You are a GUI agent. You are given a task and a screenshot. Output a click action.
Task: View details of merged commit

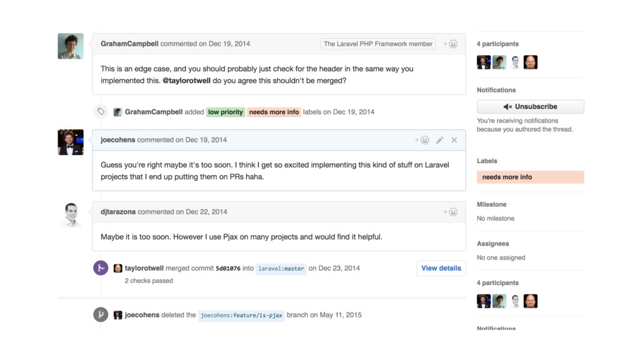click(x=441, y=268)
